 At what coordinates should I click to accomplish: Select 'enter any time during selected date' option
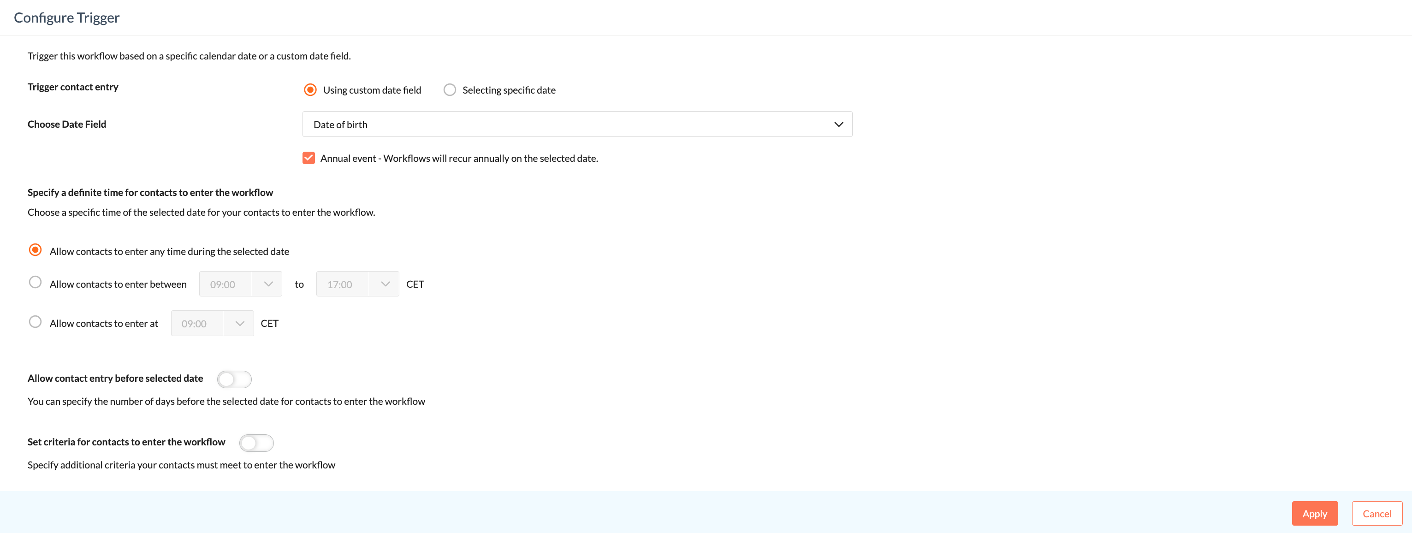(x=35, y=250)
